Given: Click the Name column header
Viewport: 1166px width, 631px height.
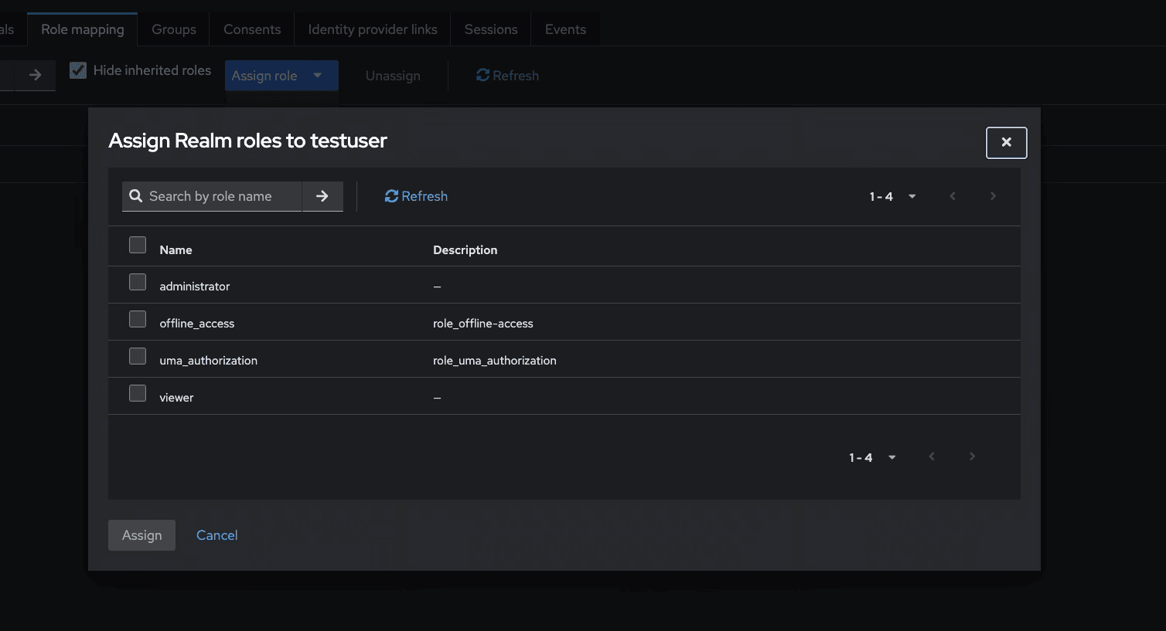Looking at the screenshot, I should pyautogui.click(x=176, y=250).
